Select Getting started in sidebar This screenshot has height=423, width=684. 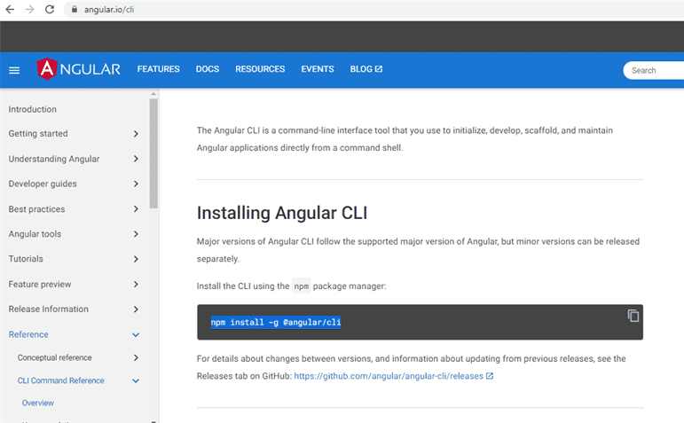[x=38, y=133]
